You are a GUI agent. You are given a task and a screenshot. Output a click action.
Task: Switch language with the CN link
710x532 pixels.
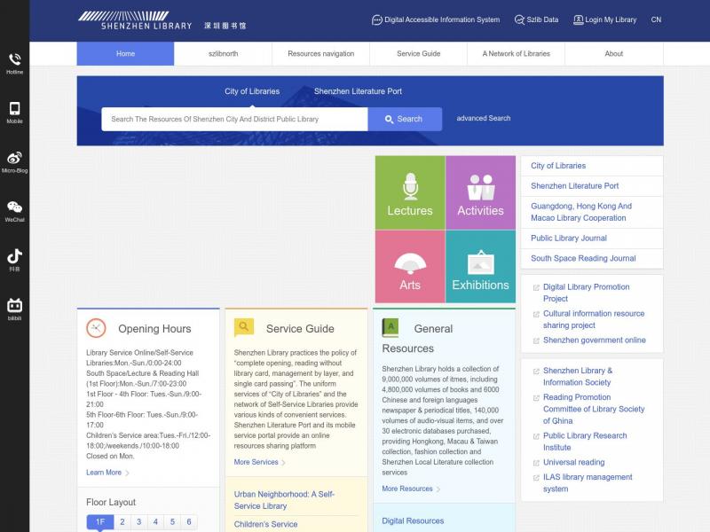pyautogui.click(x=656, y=20)
